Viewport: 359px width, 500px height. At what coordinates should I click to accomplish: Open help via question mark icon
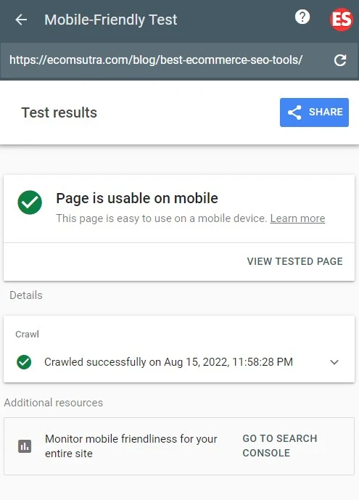[302, 17]
